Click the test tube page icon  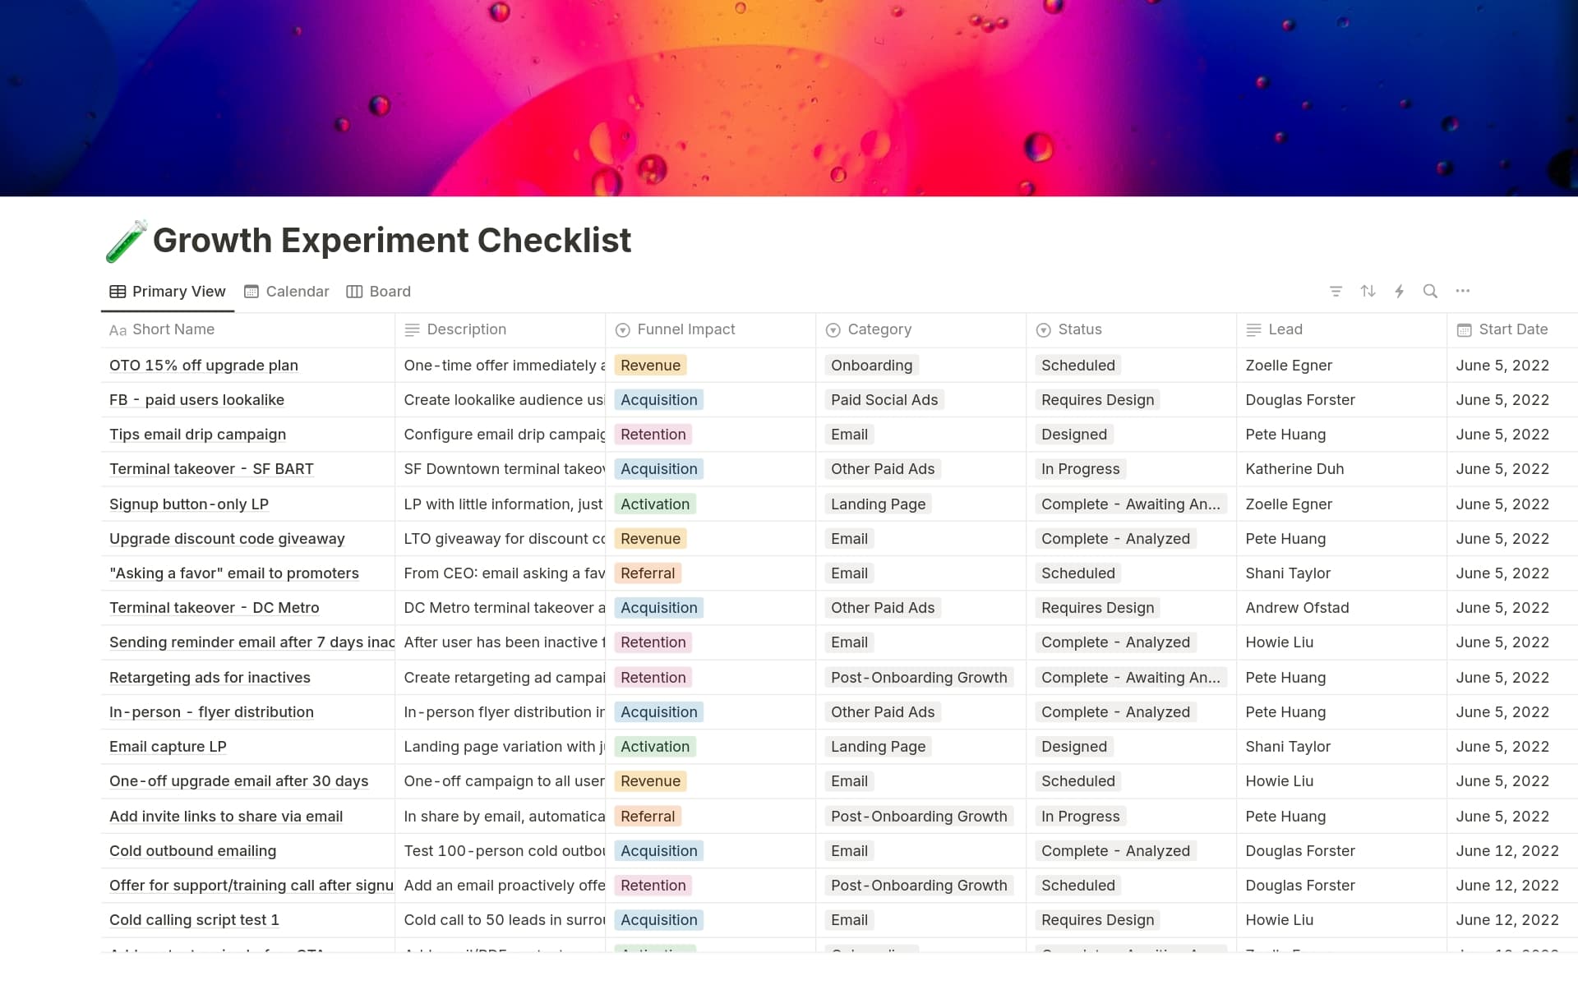126,241
